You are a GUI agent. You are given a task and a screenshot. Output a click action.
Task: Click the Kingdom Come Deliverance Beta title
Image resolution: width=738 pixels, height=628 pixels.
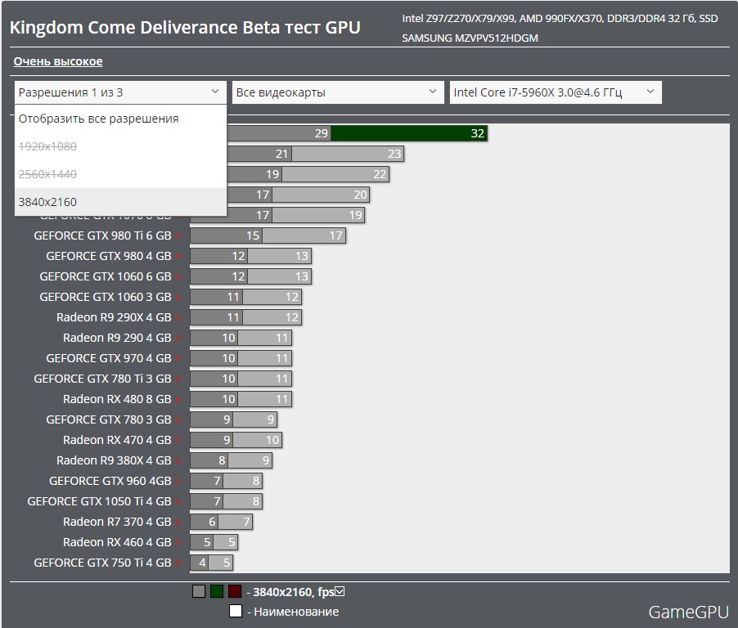185,28
